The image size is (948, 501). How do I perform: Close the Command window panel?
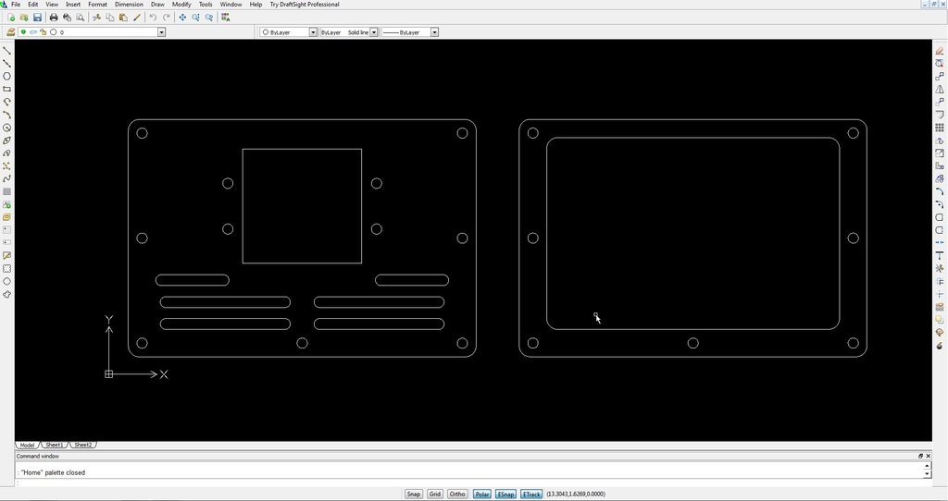tap(928, 457)
